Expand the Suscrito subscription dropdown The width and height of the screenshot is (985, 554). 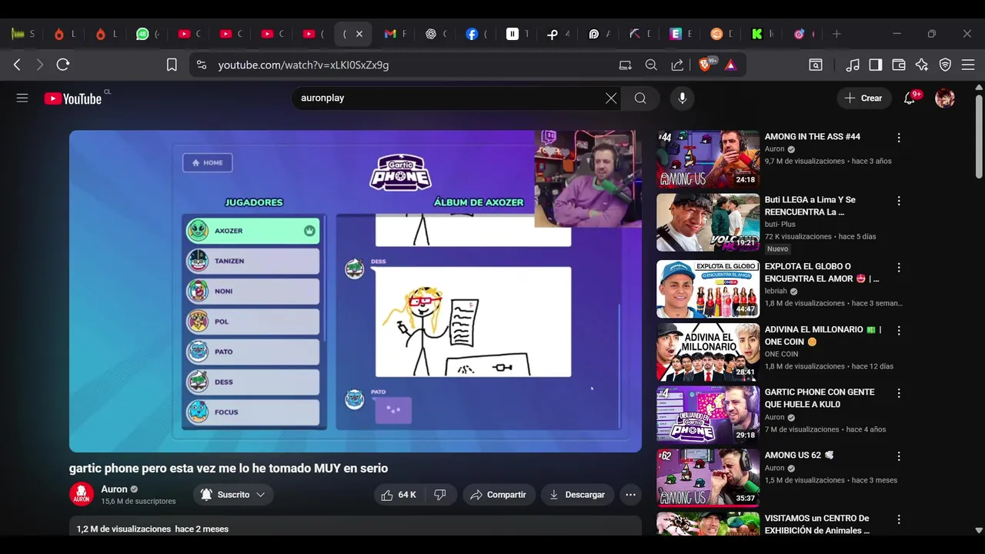click(233, 495)
